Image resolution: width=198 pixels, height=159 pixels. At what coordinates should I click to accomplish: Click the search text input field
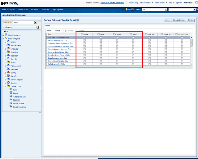click(x=180, y=10)
